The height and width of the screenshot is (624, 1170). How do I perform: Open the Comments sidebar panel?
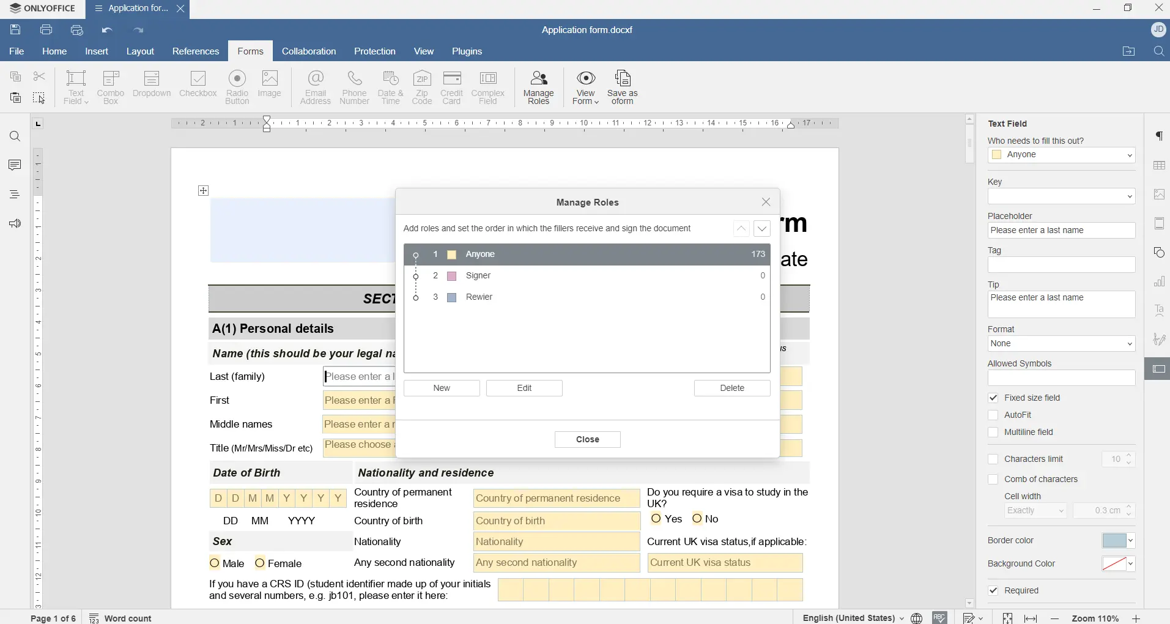(x=15, y=165)
